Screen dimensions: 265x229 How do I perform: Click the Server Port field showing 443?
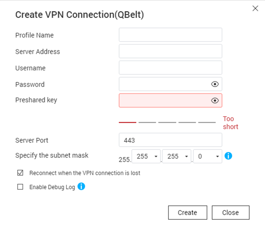pos(170,140)
